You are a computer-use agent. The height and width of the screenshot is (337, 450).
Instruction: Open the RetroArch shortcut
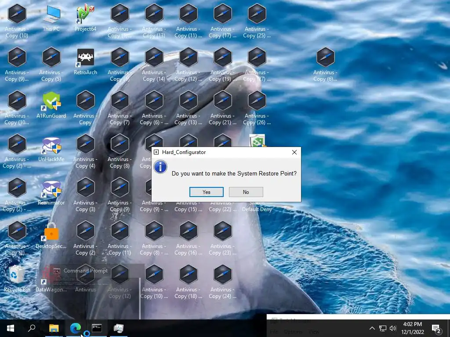click(85, 62)
